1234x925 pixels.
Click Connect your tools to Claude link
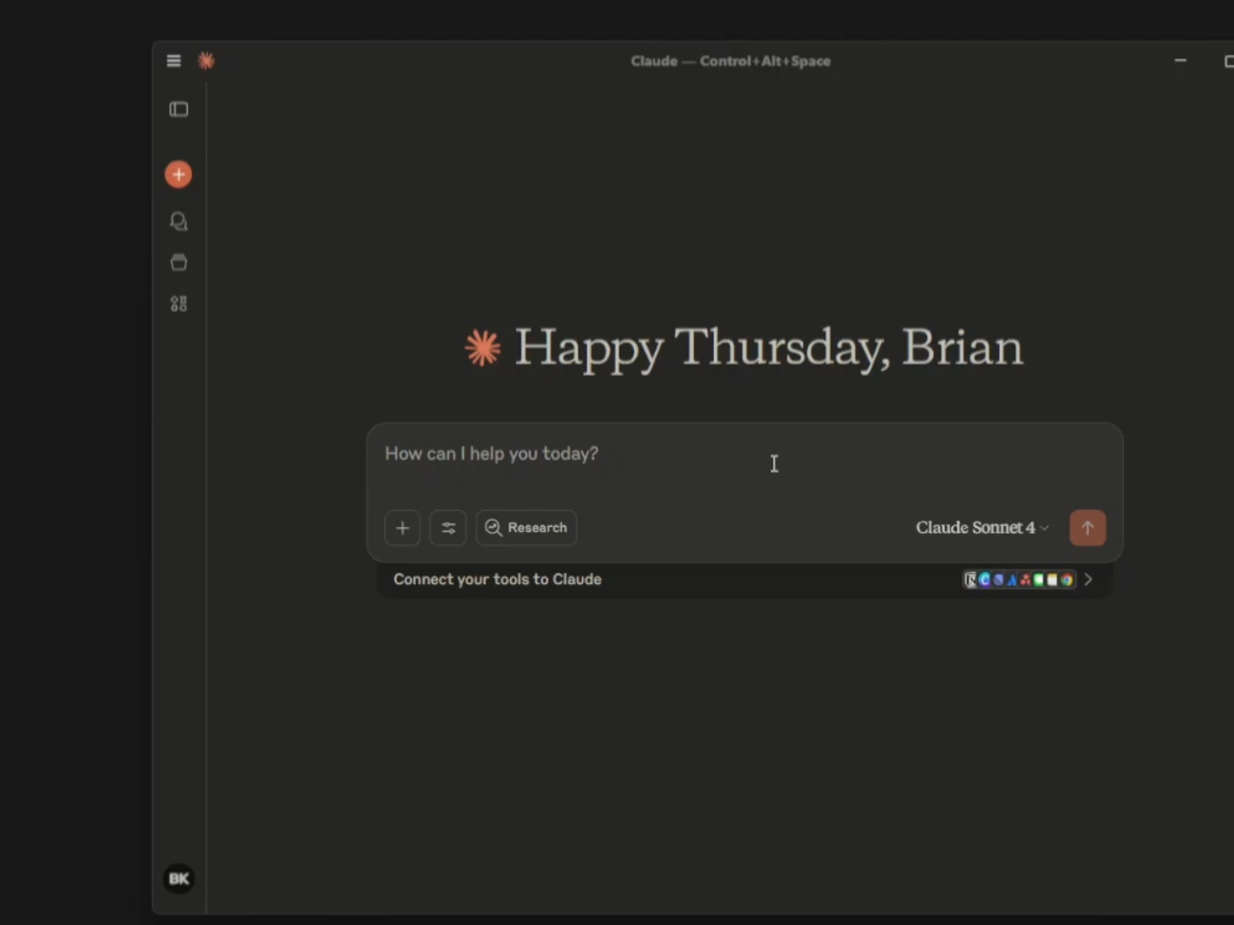pos(497,579)
